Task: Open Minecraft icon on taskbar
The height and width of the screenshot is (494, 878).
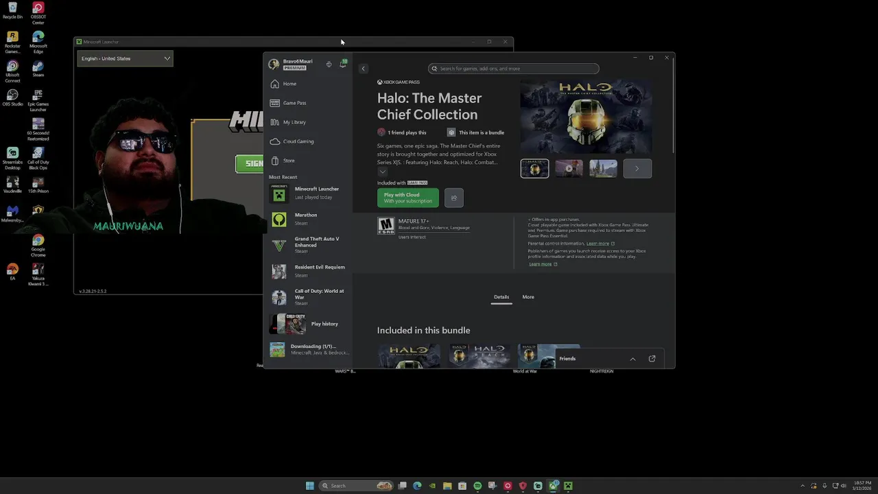Action: [568, 486]
